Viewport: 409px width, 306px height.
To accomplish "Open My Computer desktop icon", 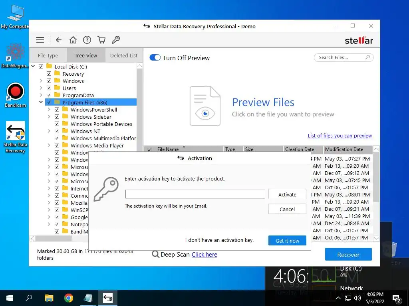I will pos(15,16).
